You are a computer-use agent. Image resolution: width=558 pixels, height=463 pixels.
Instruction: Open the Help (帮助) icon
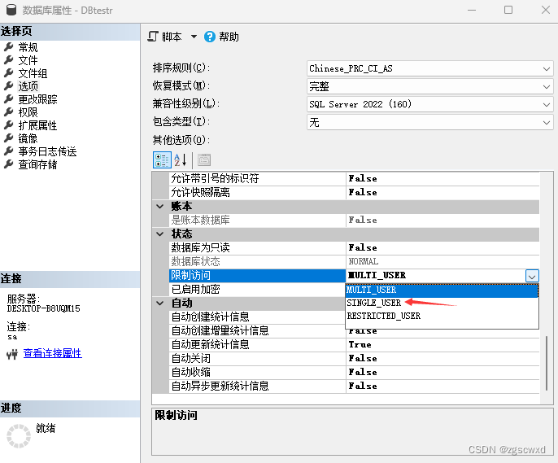pyautogui.click(x=210, y=37)
